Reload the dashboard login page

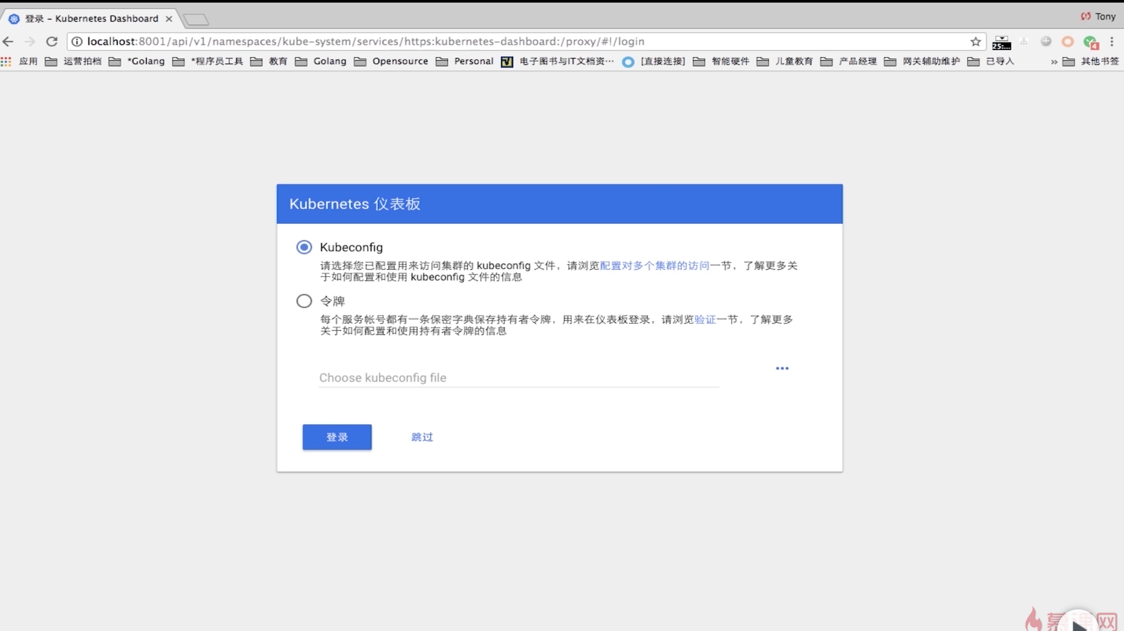[52, 42]
